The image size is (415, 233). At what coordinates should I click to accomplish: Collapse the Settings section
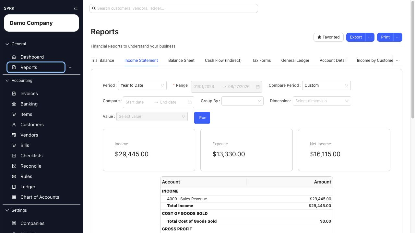tap(7, 210)
